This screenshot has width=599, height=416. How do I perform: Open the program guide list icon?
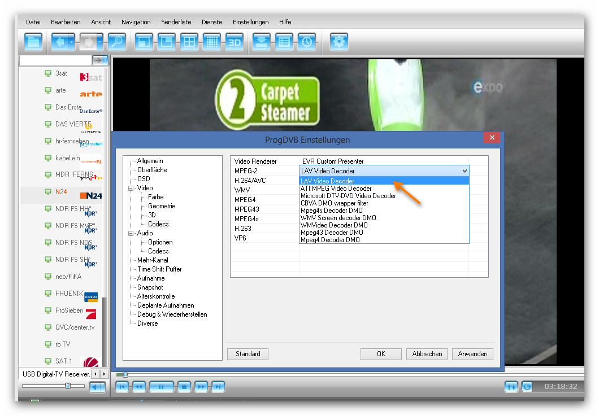click(x=284, y=42)
